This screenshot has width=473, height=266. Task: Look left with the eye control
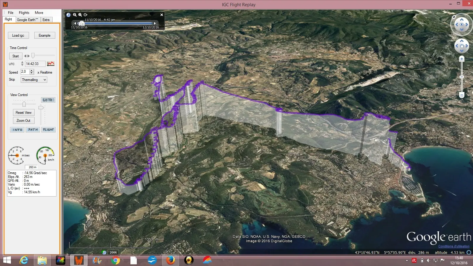tap(457, 25)
